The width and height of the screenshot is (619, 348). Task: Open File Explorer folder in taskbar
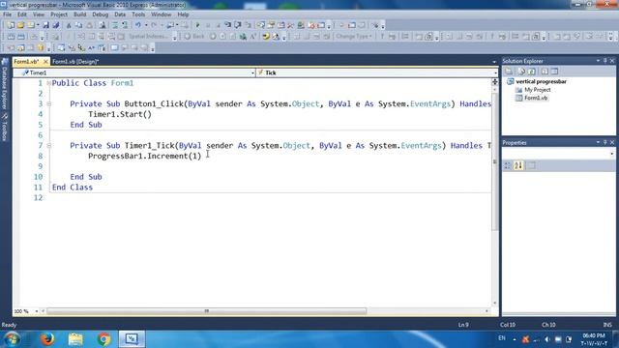[75, 339]
